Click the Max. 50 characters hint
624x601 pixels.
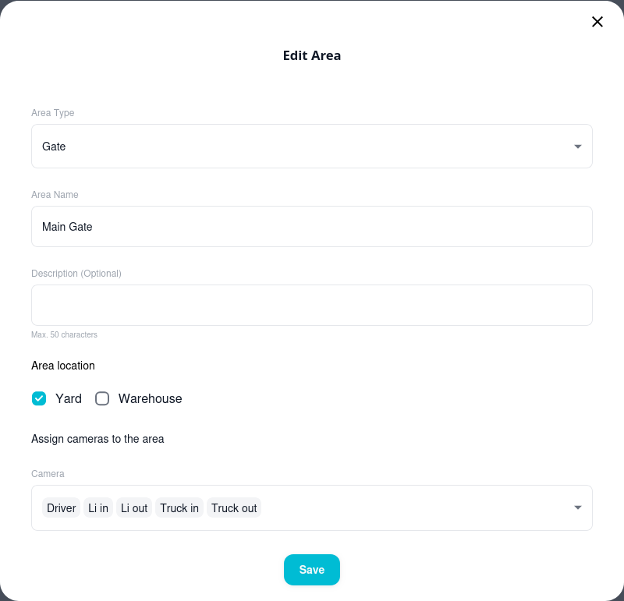tap(64, 334)
